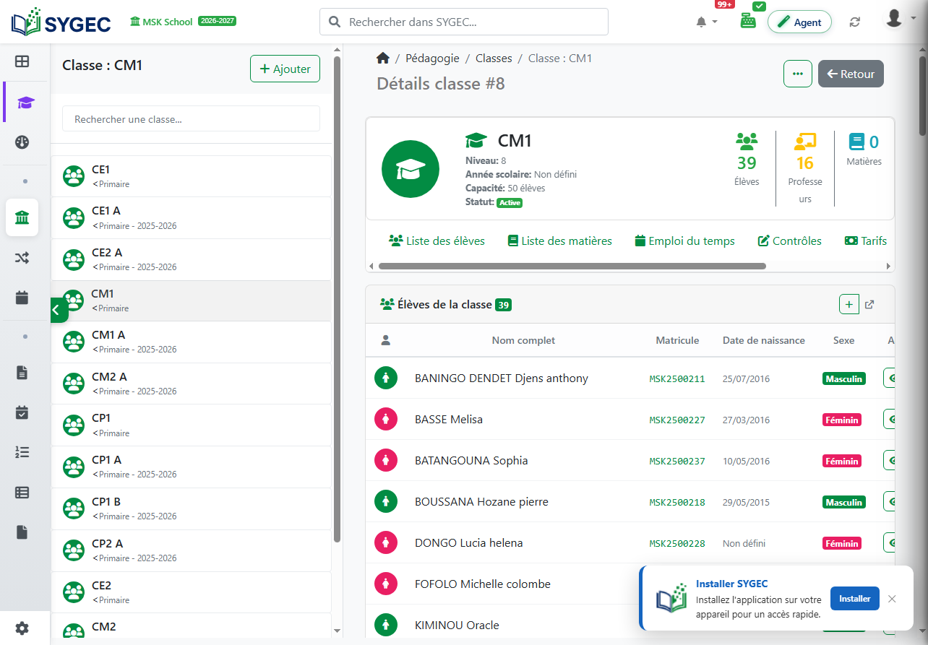
Task: Open the calendar icon in left sidebar
Action: [x=22, y=297]
